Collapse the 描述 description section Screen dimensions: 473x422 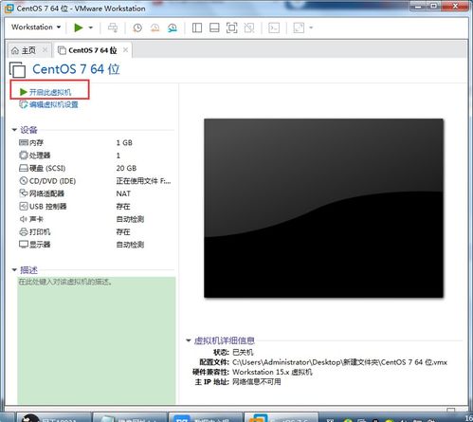coord(14,269)
